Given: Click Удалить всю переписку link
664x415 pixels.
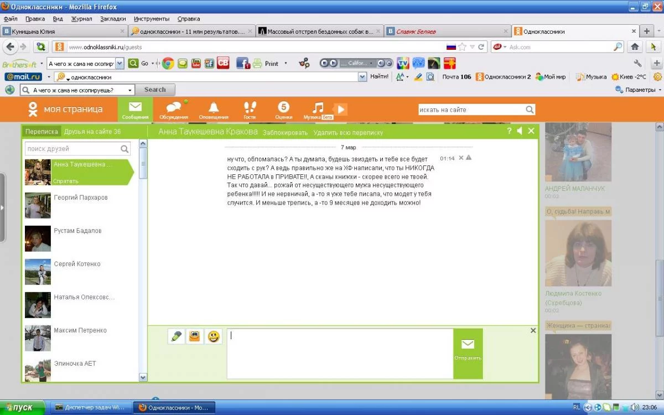Looking at the screenshot, I should point(348,133).
